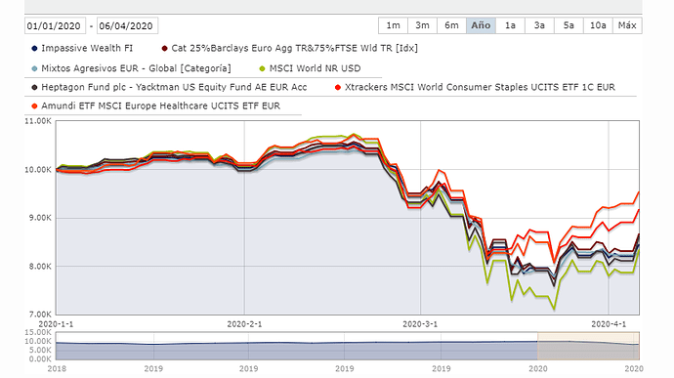The image size is (674, 378).
Task: Select the 5a time range button
Action: coord(569,25)
